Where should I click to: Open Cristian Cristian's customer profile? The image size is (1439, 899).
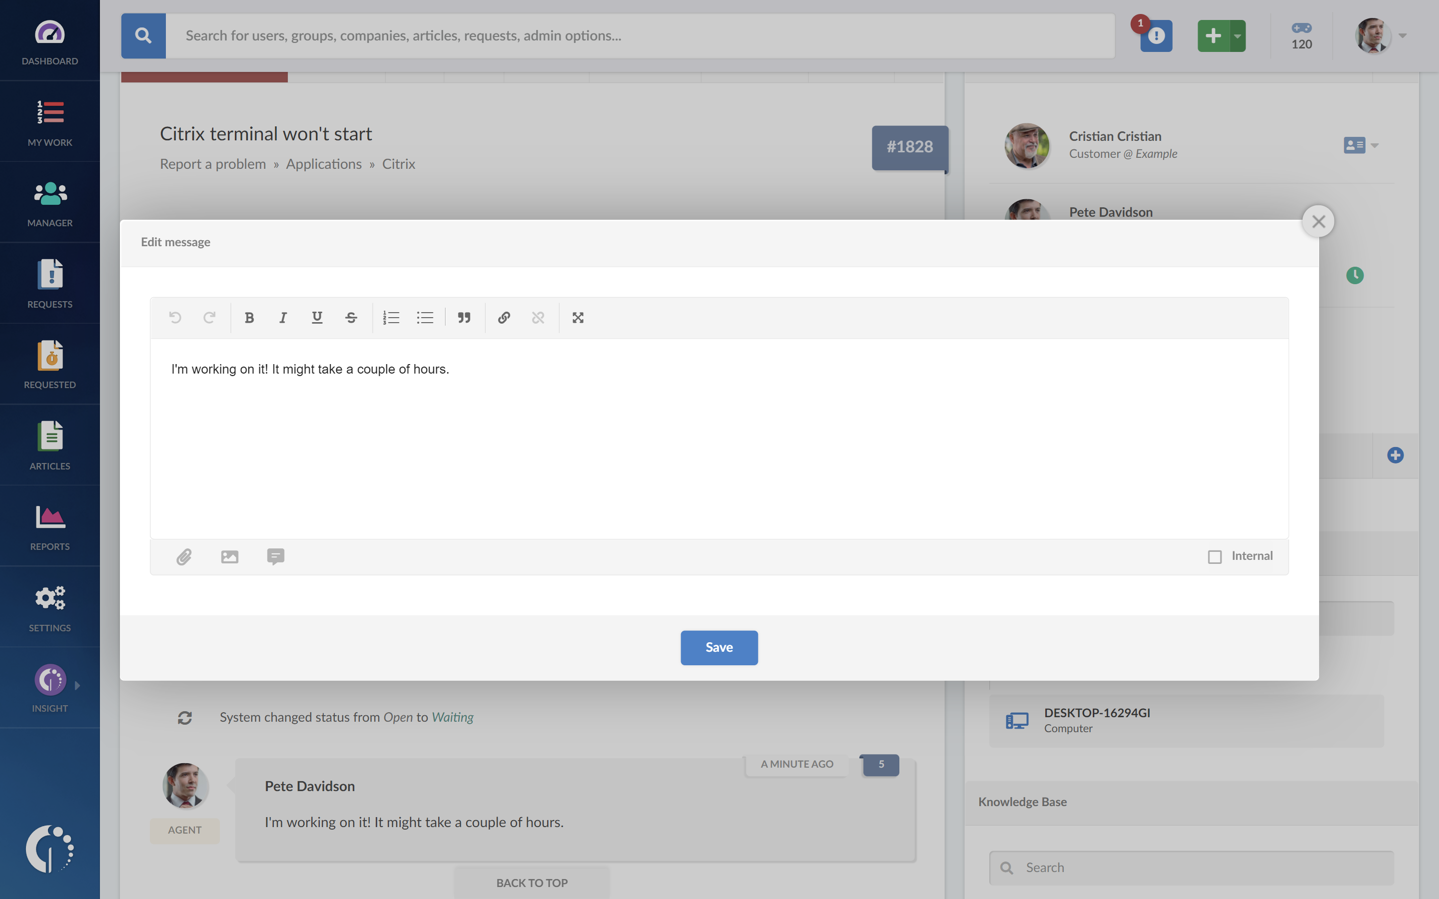[x=1115, y=136]
